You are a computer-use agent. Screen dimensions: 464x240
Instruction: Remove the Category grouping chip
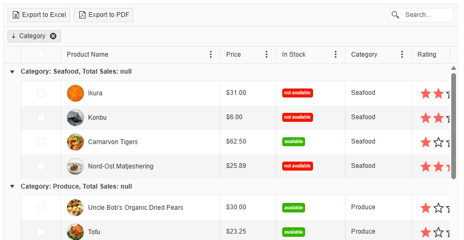[53, 36]
